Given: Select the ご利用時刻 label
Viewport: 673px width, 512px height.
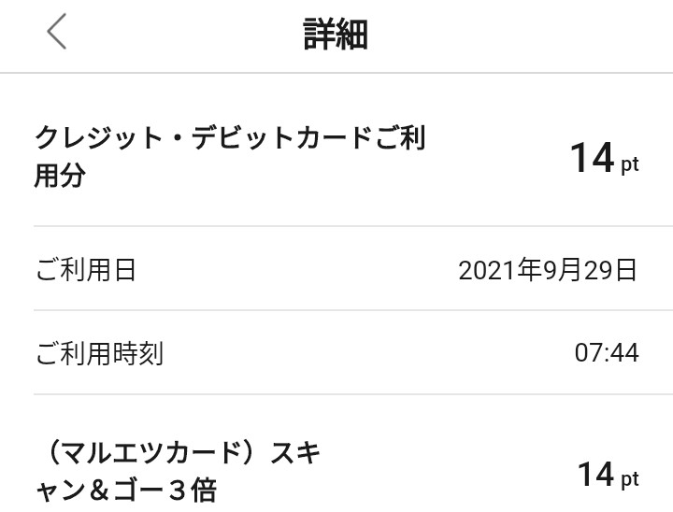Looking at the screenshot, I should [99, 353].
